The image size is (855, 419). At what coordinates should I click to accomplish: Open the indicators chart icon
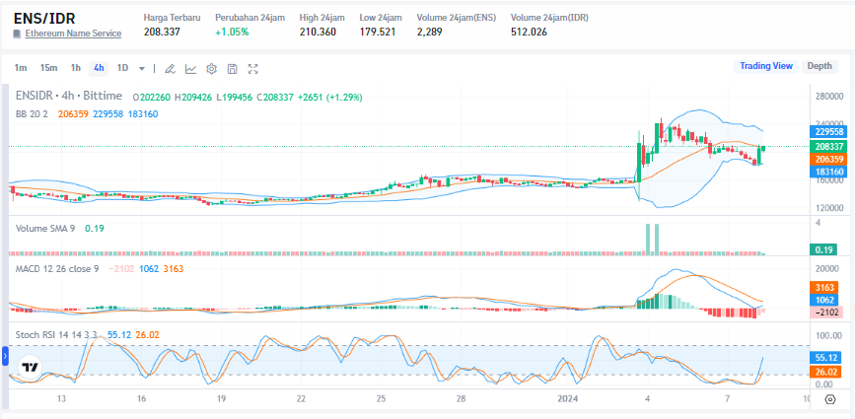click(x=190, y=69)
